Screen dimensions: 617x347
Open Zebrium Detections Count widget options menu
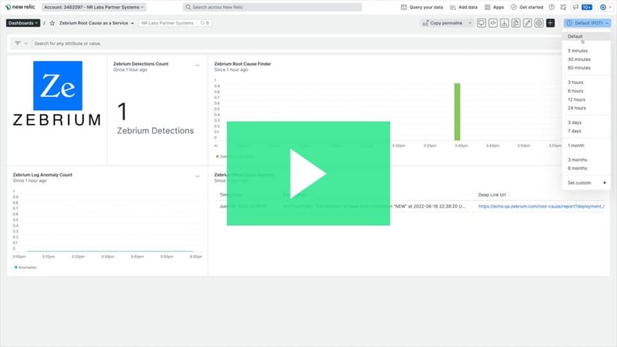(197, 66)
